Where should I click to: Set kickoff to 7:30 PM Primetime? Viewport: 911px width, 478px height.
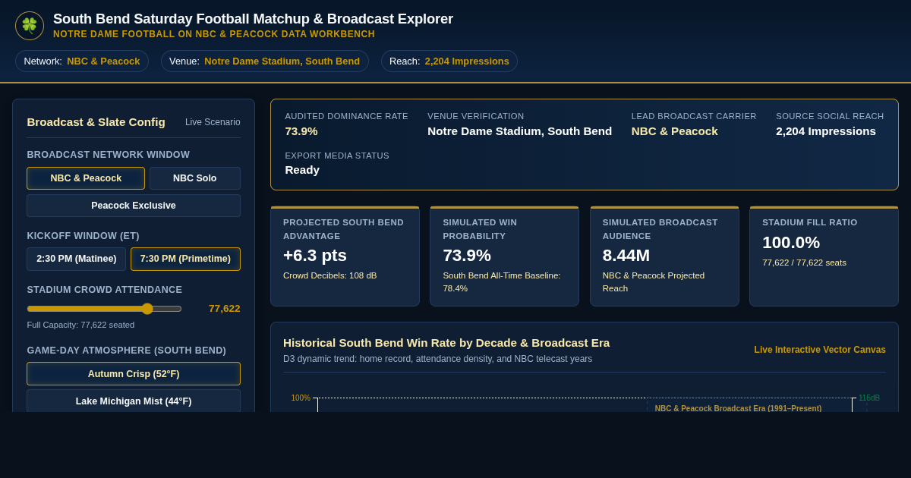click(x=185, y=259)
